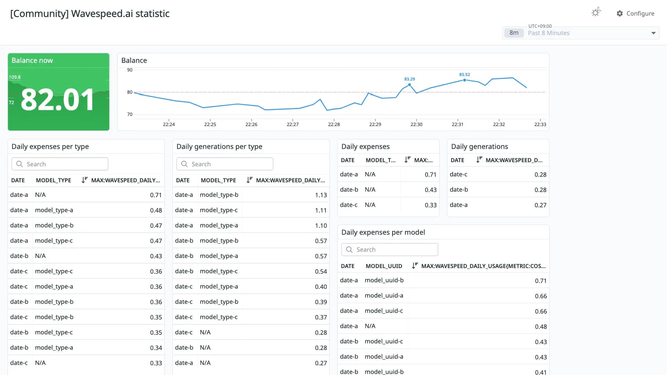Click the 22:30 tick on Balance chart axis
The height and width of the screenshot is (375, 667).
click(416, 124)
